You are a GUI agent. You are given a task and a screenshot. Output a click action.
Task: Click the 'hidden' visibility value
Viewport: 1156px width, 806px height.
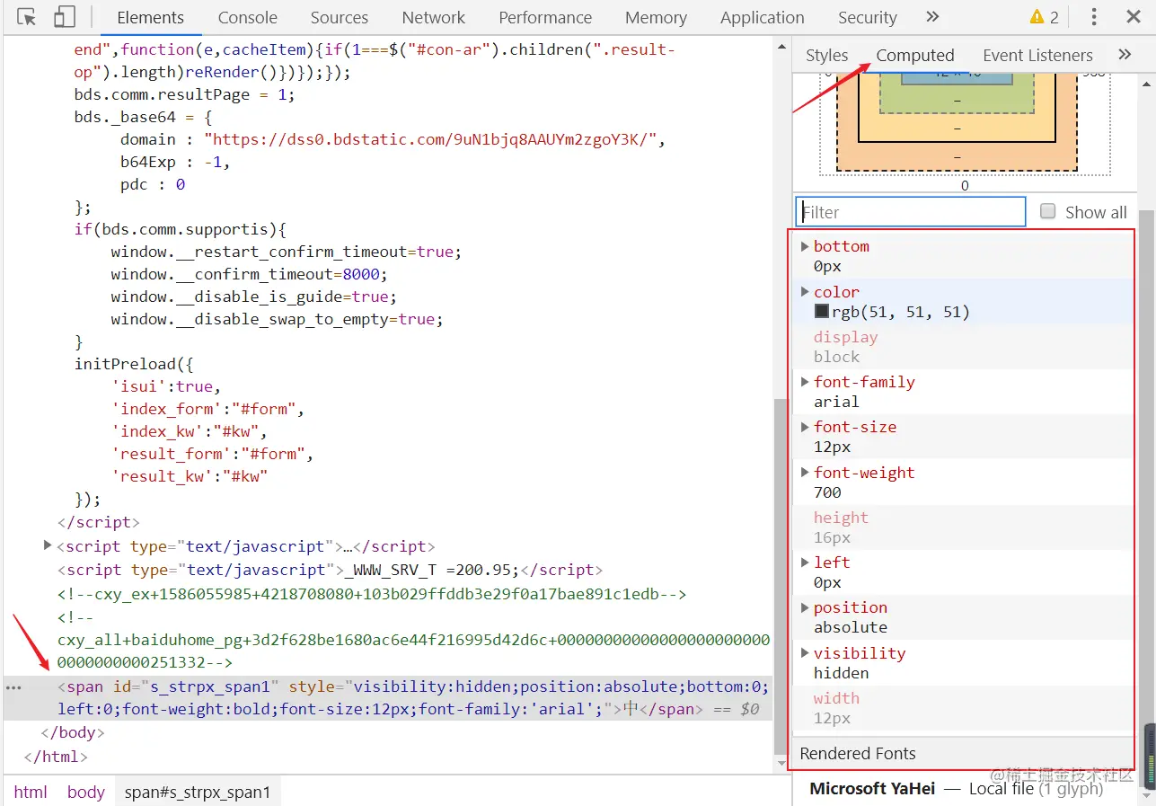tap(842, 673)
